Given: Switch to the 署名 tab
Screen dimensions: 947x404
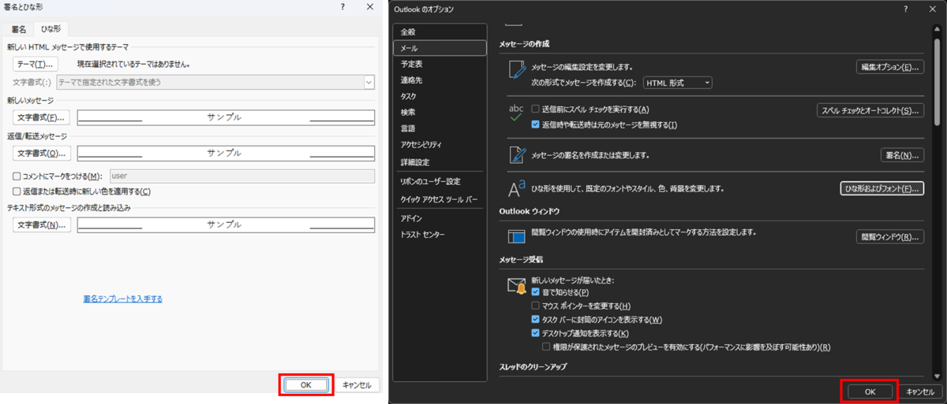Looking at the screenshot, I should 18,29.
